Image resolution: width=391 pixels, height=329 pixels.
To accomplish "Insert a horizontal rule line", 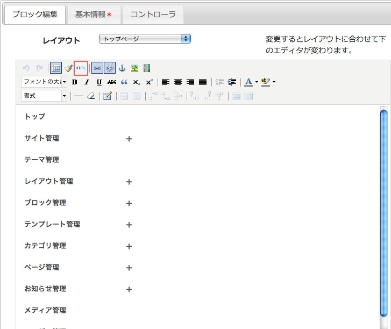I will (79, 96).
